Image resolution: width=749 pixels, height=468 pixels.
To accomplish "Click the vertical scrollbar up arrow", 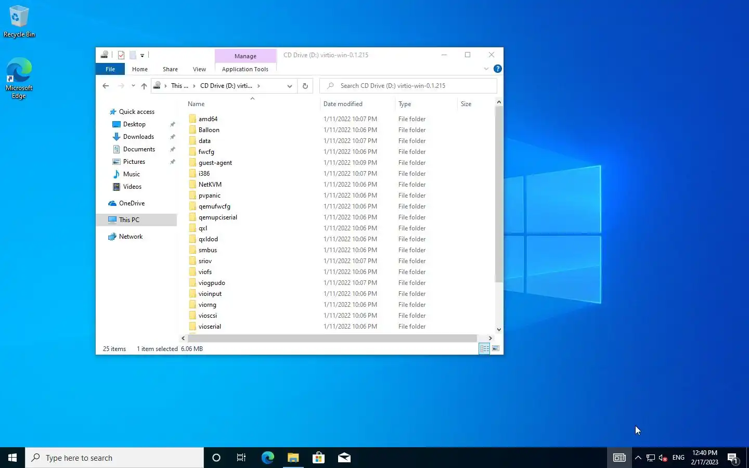I will tap(499, 102).
